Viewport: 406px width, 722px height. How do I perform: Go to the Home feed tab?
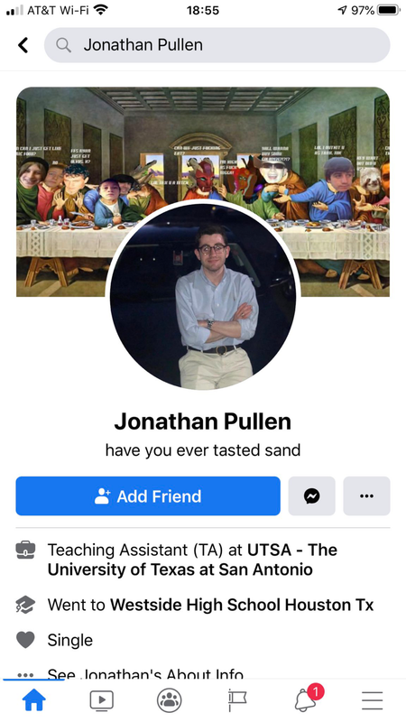pos(34,700)
